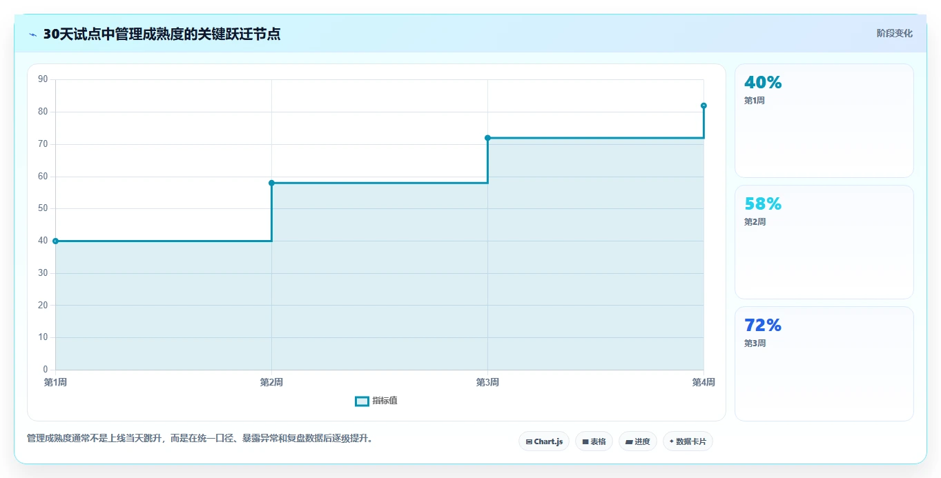The height and width of the screenshot is (478, 941).
Task: Click the 第1周 x-axis label
Action: (55, 382)
